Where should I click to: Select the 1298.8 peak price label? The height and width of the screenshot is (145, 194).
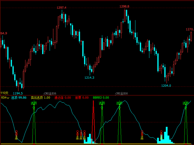click(124, 6)
